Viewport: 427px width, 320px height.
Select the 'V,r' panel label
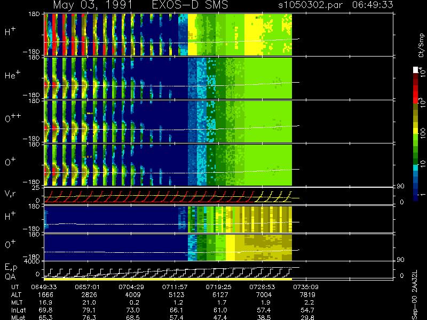click(11, 194)
